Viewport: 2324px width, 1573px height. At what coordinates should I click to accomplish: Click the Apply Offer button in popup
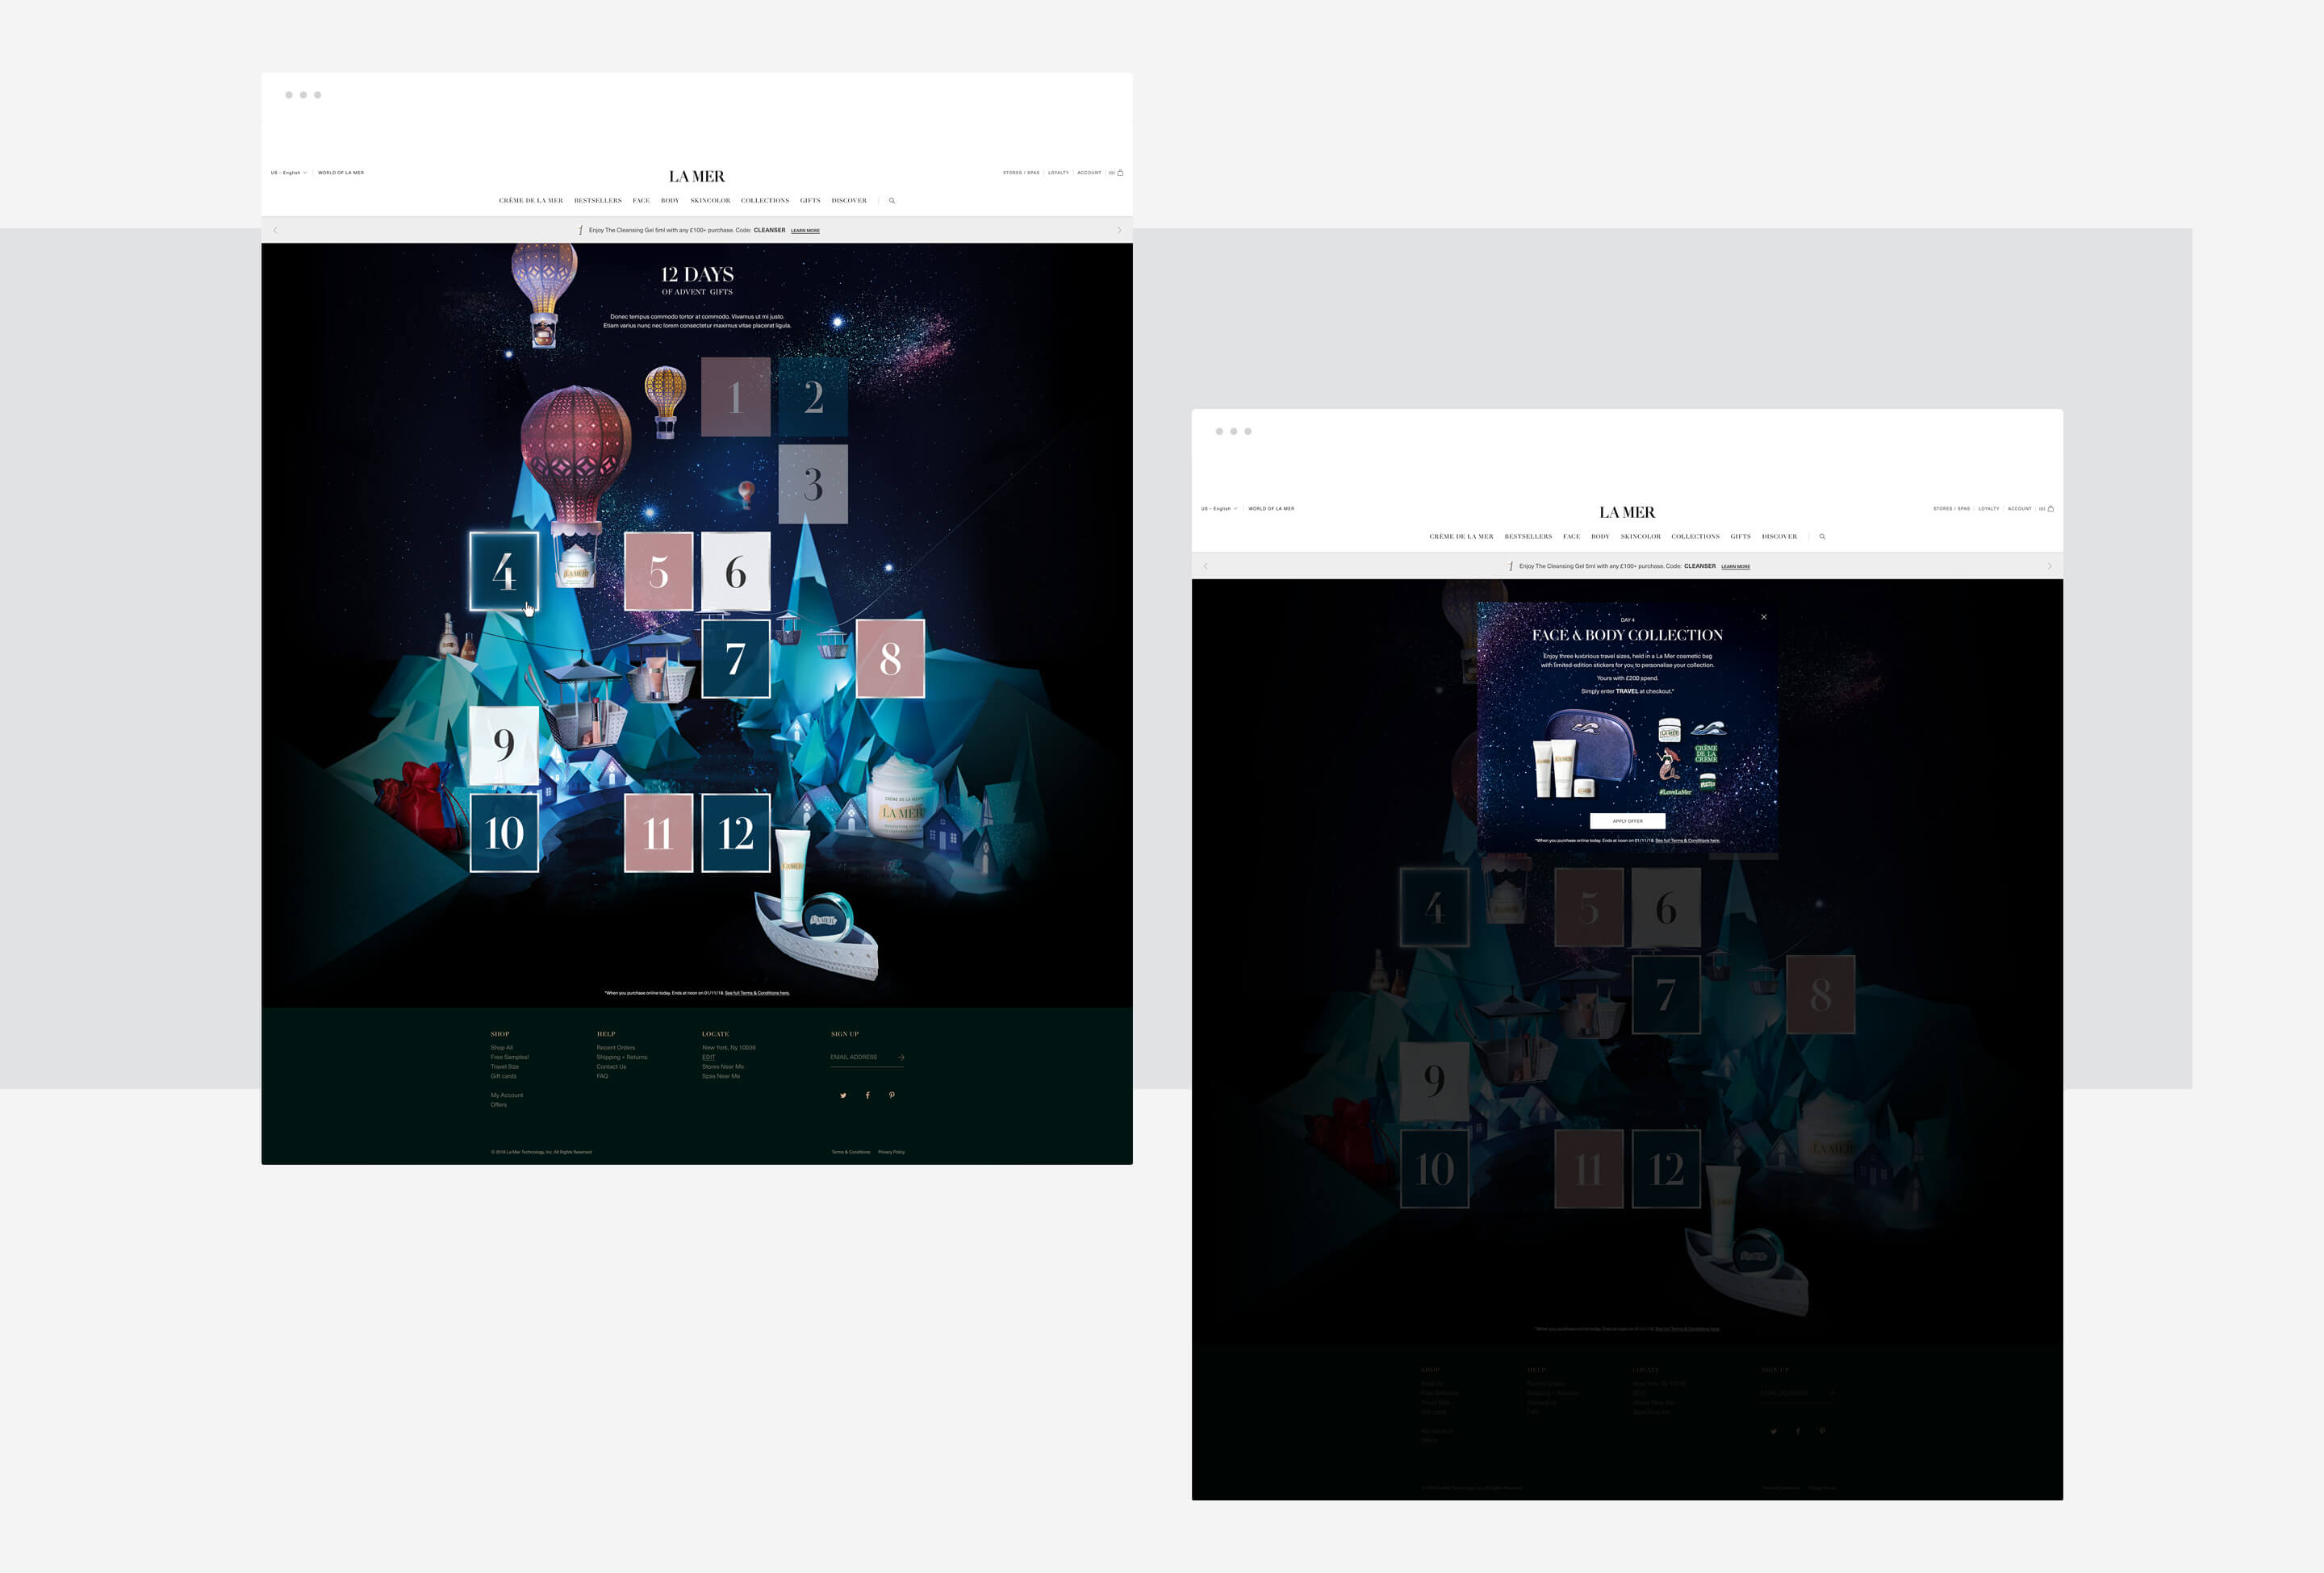click(1627, 820)
